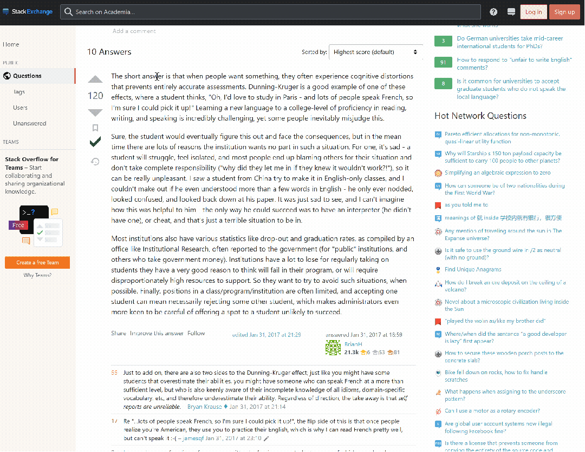Click the icon beside wooden porch posts question

[x=438, y=354]
